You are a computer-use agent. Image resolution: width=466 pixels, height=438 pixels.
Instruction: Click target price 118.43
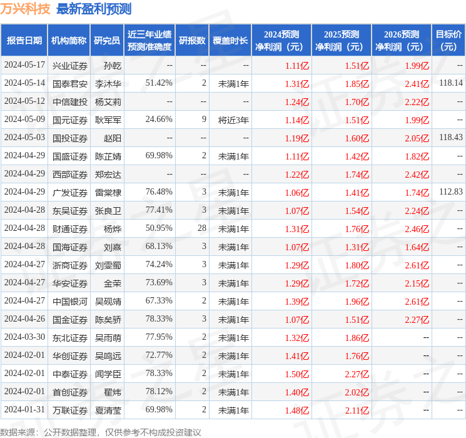point(451,138)
